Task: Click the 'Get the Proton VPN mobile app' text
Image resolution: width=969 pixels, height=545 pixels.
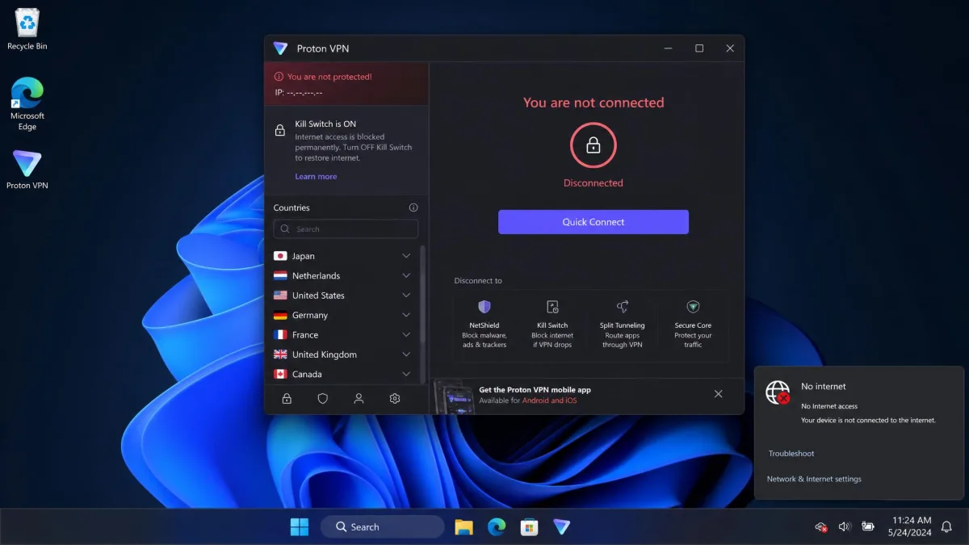Action: tap(535, 390)
